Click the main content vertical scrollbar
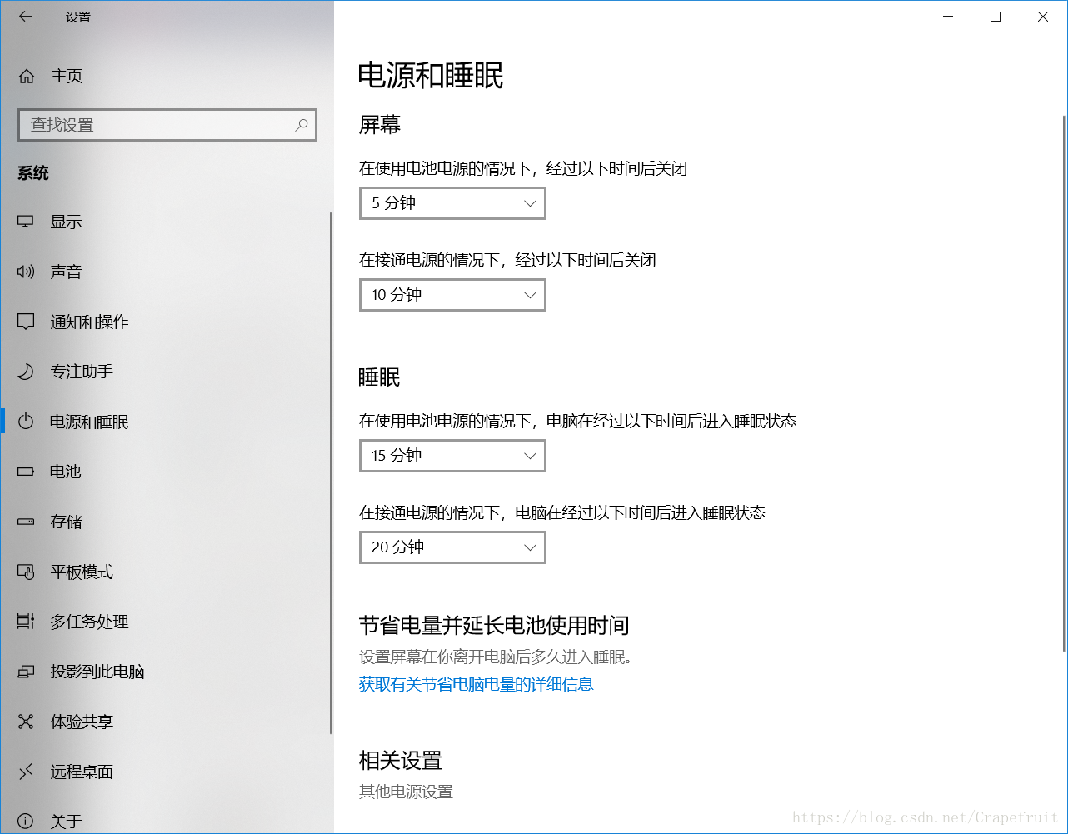 pos(1064,383)
